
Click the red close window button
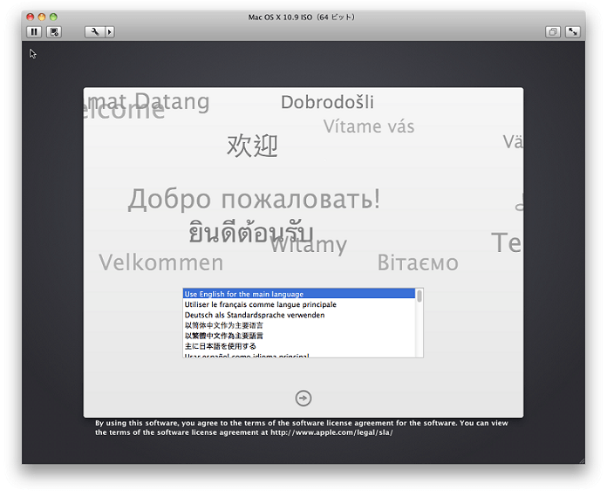(x=30, y=17)
